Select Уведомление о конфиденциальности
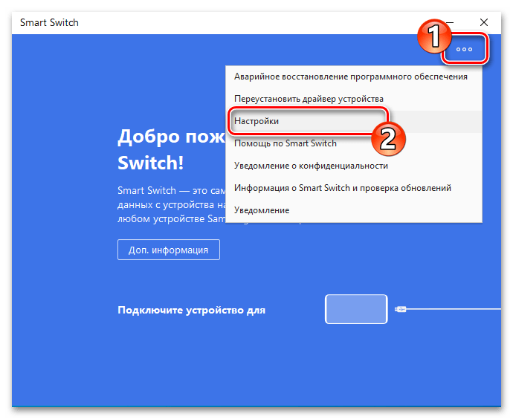This screenshot has height=419, width=513. (x=354, y=166)
